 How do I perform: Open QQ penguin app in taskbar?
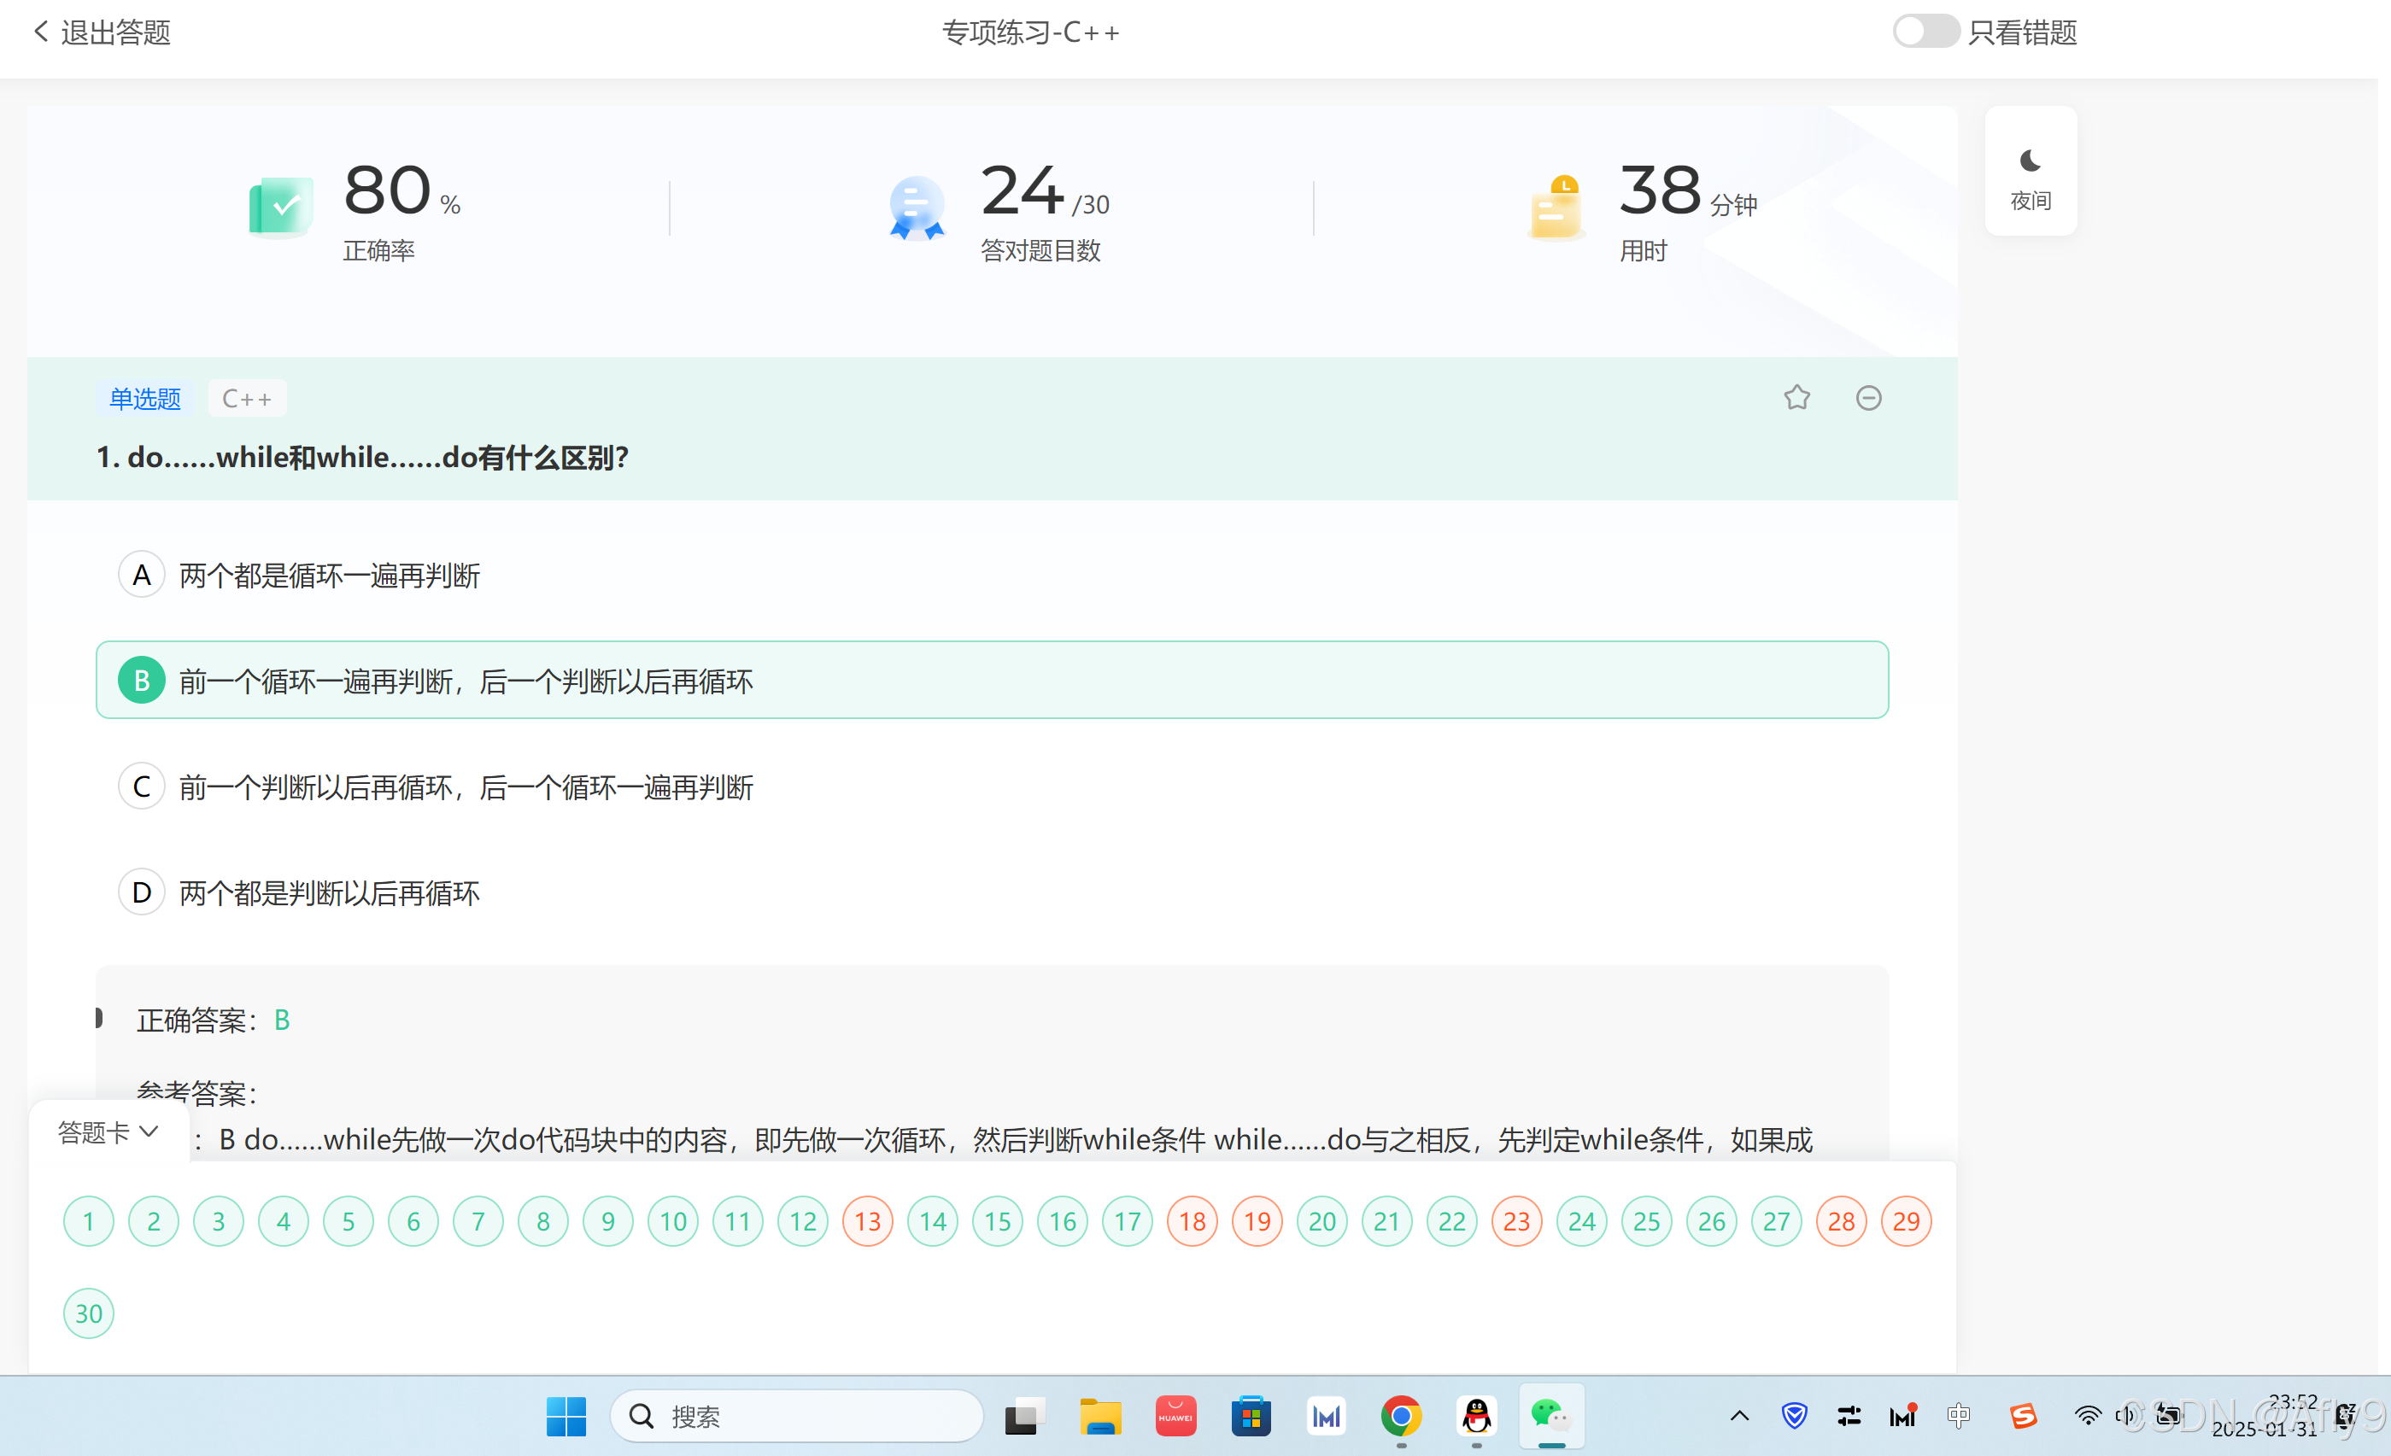point(1476,1416)
